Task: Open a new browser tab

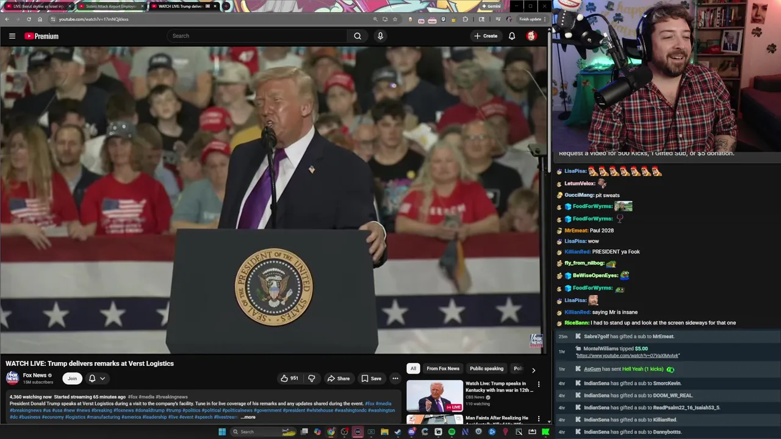Action: point(226,6)
